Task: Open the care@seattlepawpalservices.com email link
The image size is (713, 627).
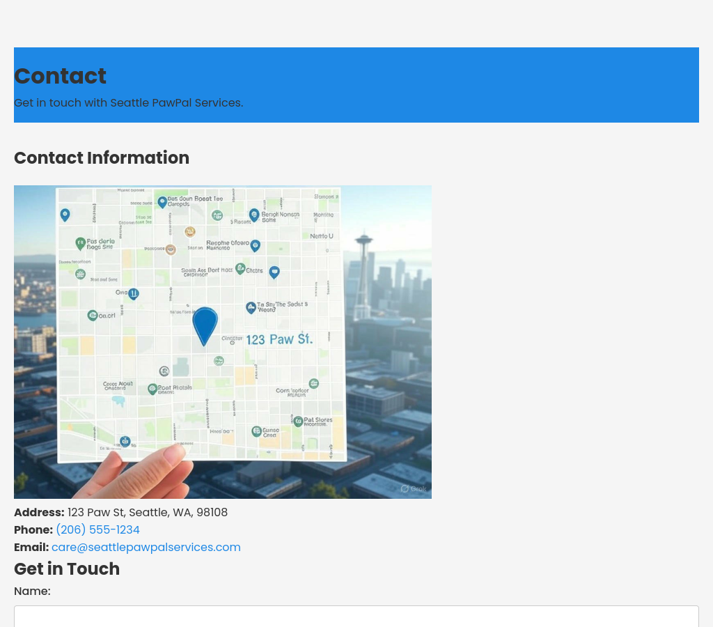Action: (146, 547)
